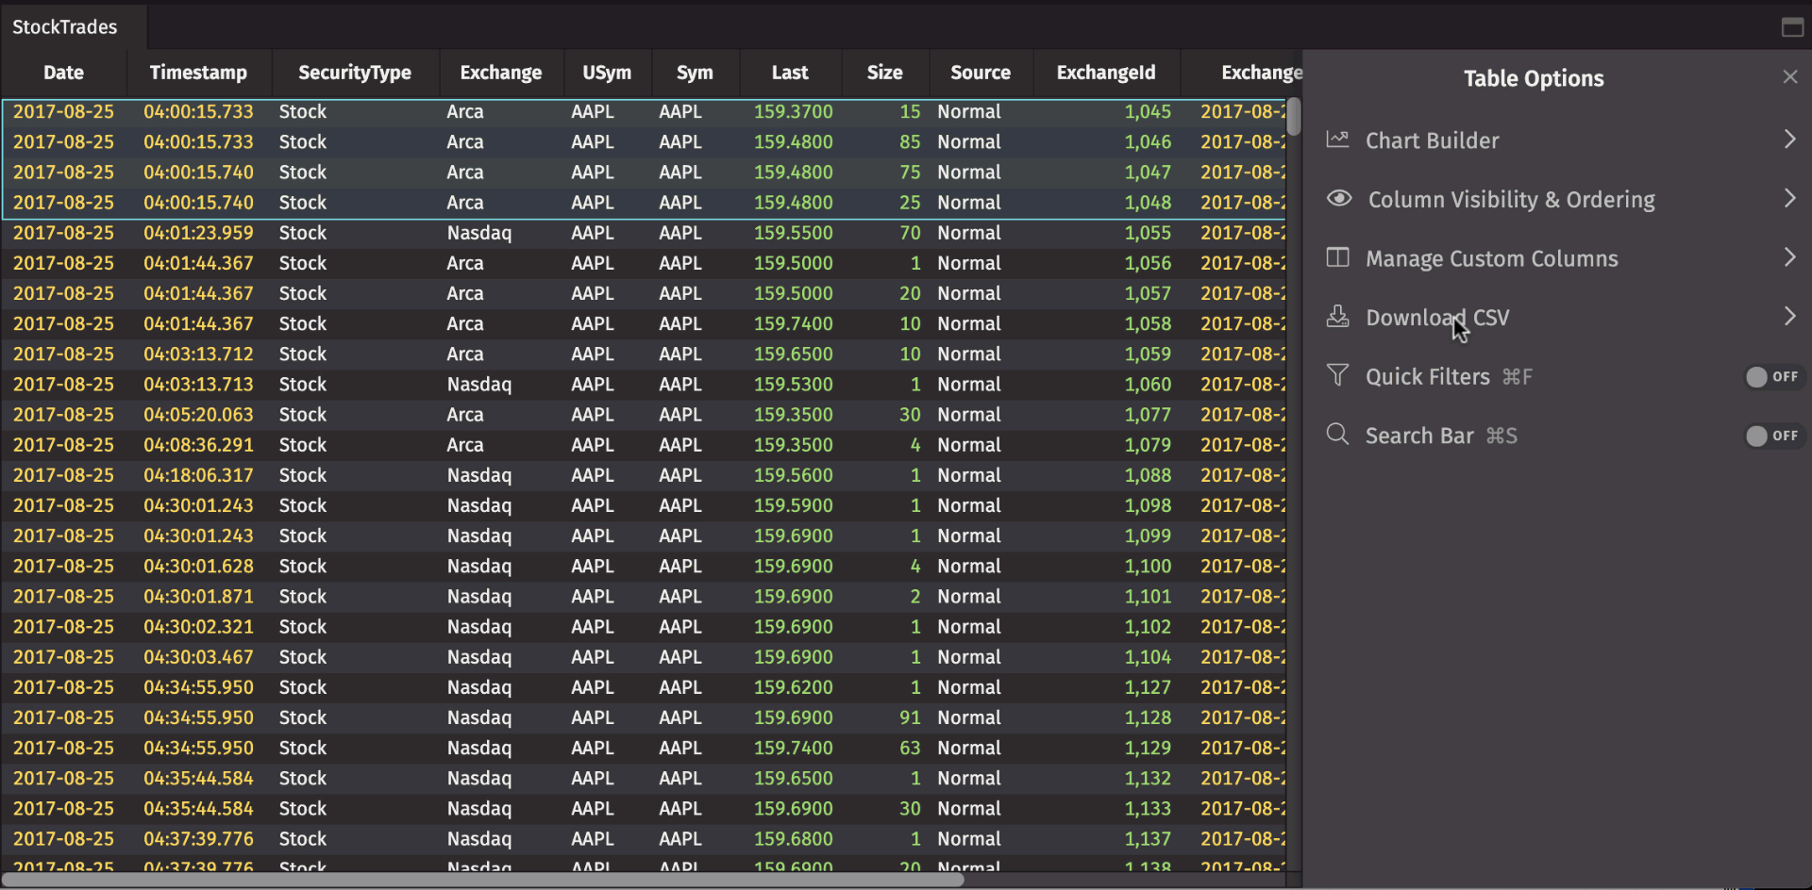Click the Search Bar magnifier icon

click(x=1337, y=435)
